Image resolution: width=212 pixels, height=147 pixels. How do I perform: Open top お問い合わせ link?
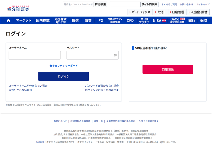pyautogui.click(x=187, y=5)
